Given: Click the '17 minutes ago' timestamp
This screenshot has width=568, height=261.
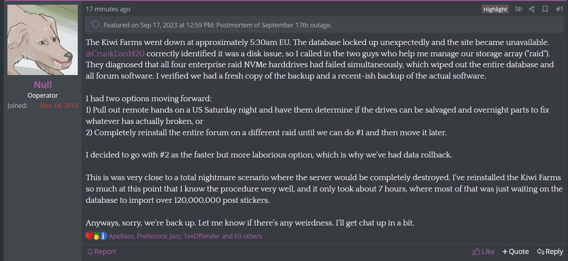Looking at the screenshot, I should click(108, 9).
